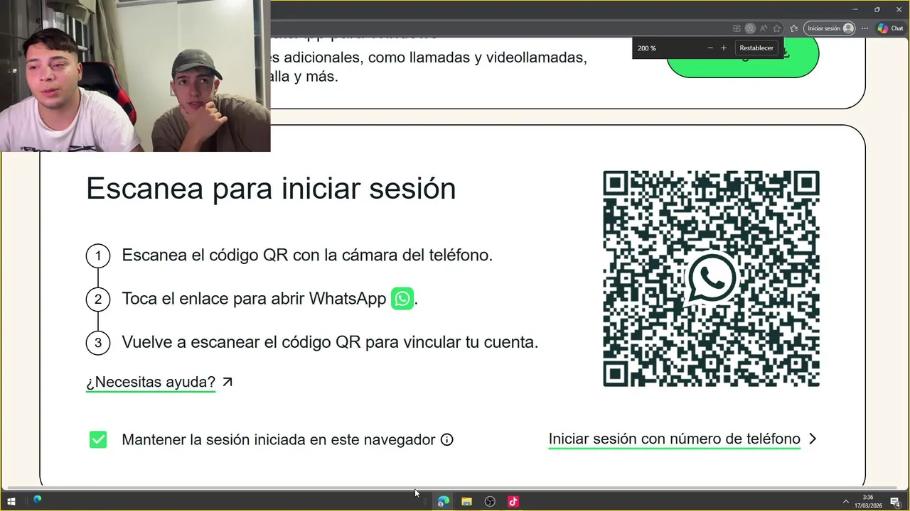
Task: Decrease zoom with the minus button
Action: pos(710,48)
